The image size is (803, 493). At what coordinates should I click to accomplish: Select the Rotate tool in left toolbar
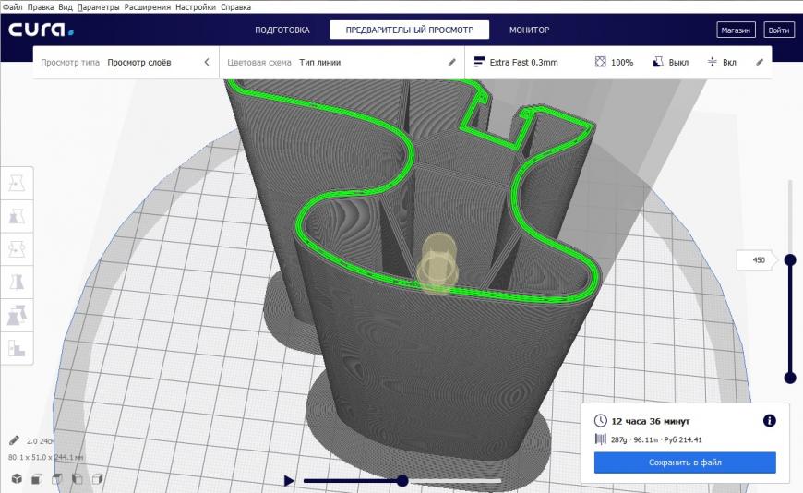[17, 249]
